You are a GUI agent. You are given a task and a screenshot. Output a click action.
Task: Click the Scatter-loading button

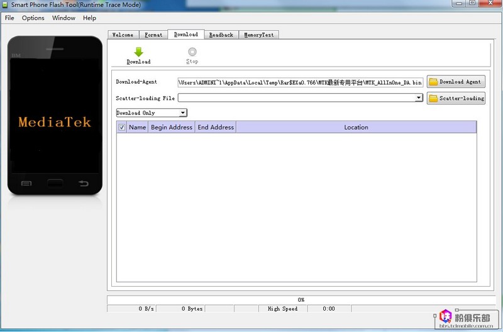pos(456,98)
